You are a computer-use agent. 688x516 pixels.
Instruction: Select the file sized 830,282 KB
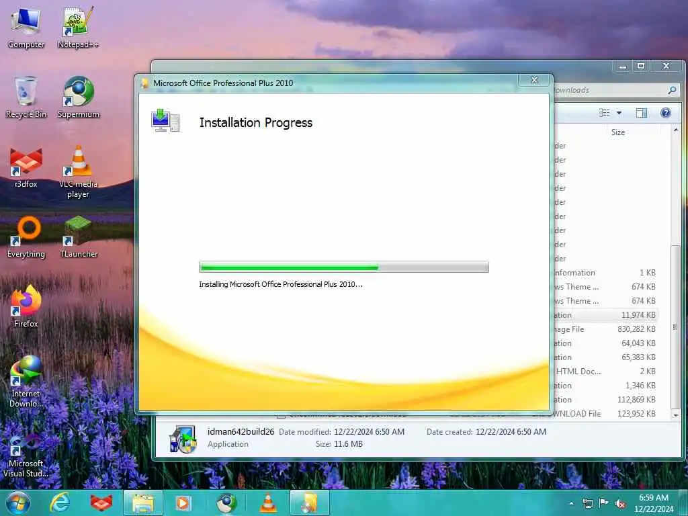click(x=605, y=329)
